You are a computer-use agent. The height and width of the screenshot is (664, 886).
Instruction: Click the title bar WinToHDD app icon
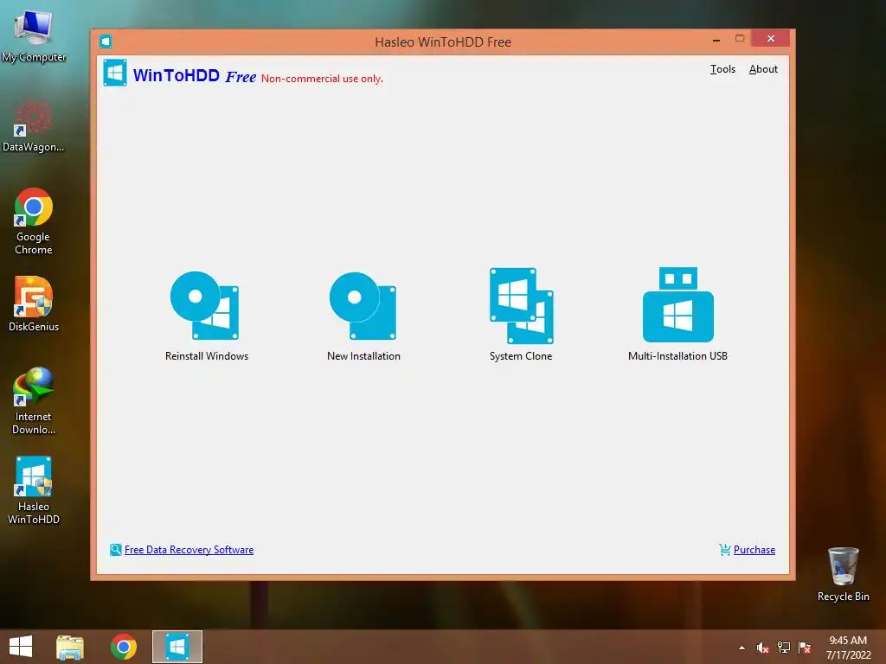point(105,41)
